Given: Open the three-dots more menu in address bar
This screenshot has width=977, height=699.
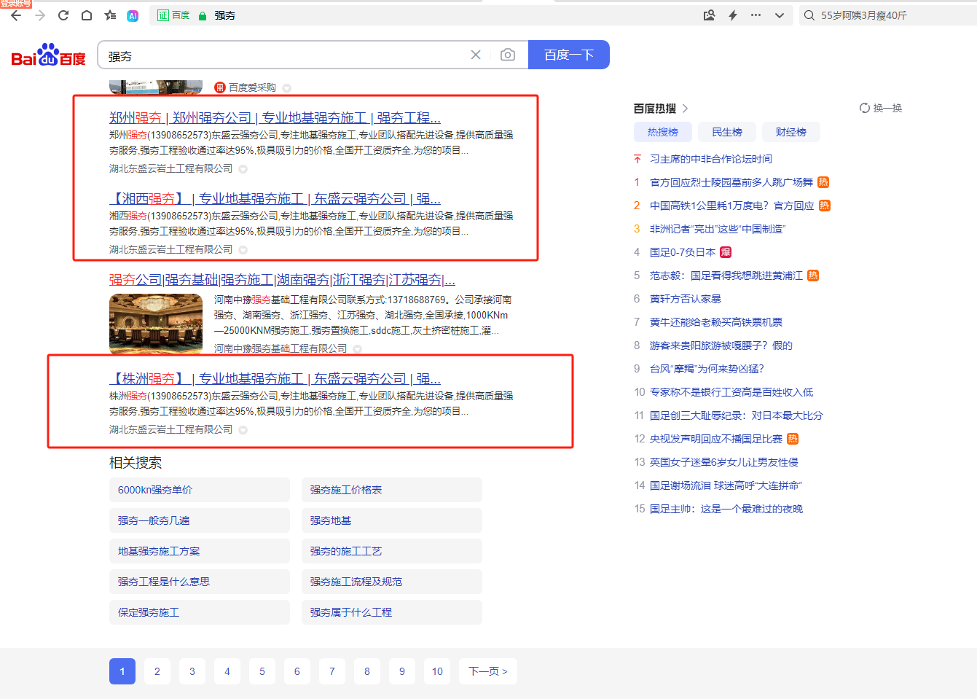Looking at the screenshot, I should coord(756,15).
